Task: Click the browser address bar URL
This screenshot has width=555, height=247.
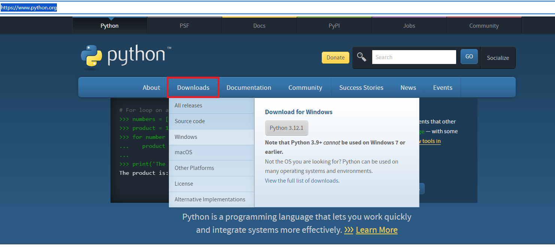Action: click(x=29, y=7)
